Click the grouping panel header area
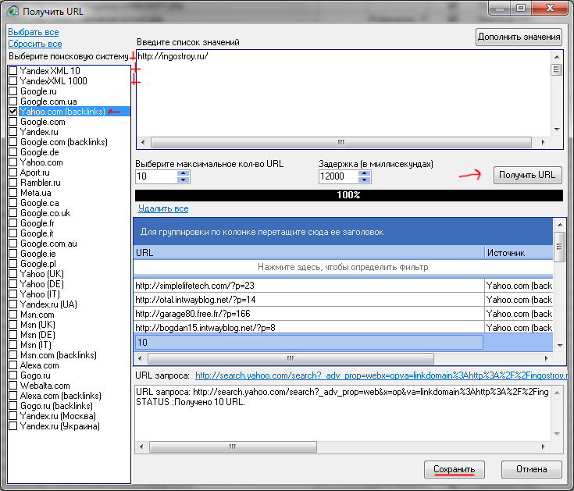This screenshot has width=574, height=491. pos(343,232)
